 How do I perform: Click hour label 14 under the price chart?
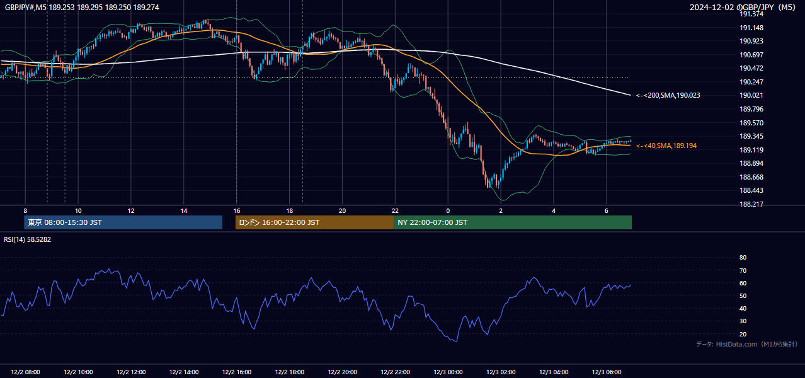[184, 210]
